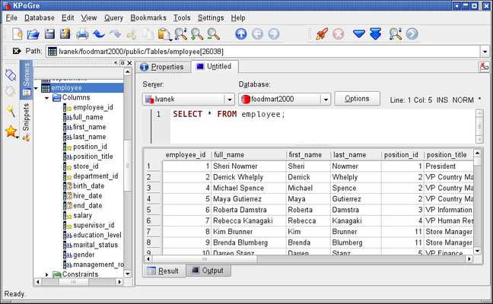The height and width of the screenshot is (304, 493).
Task: Click the Path go arrow icon
Action: click(17, 51)
